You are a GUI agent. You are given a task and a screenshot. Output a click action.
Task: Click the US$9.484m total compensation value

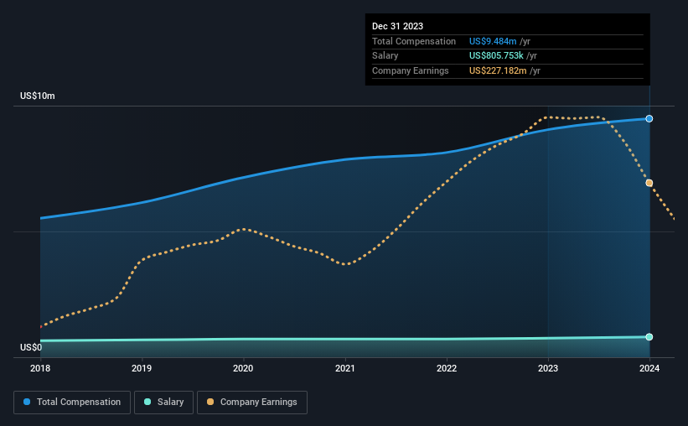[493, 41]
